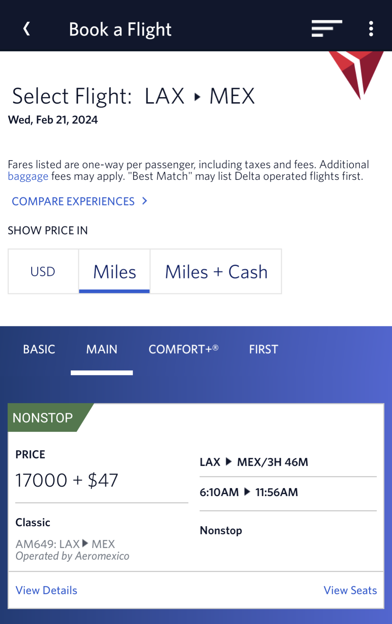Switch pricing to Miles + Cash
392x624 pixels.
(x=216, y=271)
